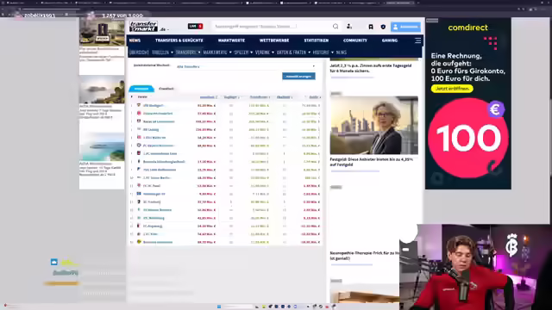This screenshot has width=552, height=310.
Task: Expand the Vereine submenu dropdown
Action: 265,53
